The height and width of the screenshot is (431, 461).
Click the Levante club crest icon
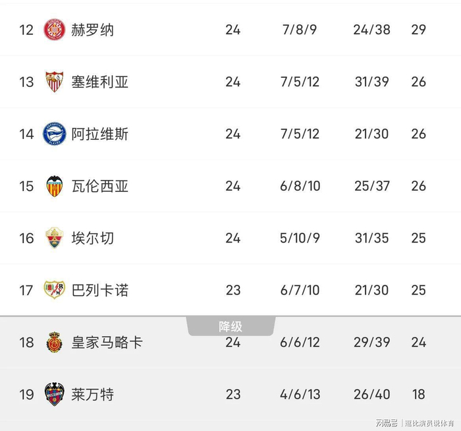[55, 394]
